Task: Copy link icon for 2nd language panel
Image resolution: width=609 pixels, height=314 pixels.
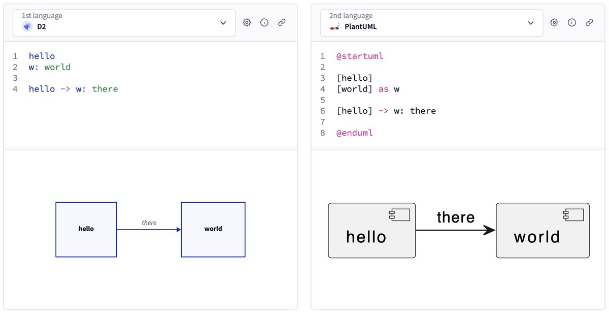Action: [589, 22]
